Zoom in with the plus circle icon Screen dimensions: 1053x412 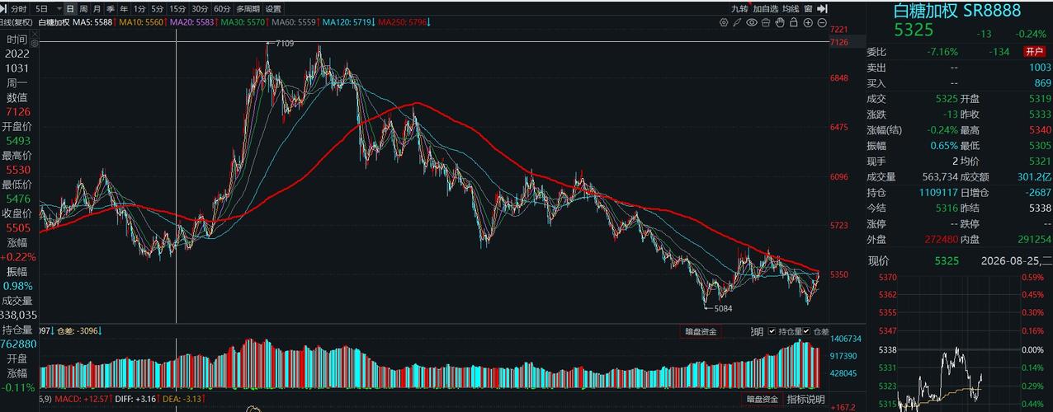tap(808, 22)
